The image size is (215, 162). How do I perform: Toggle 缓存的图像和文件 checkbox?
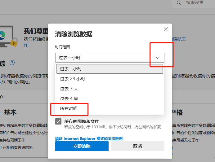point(58,121)
